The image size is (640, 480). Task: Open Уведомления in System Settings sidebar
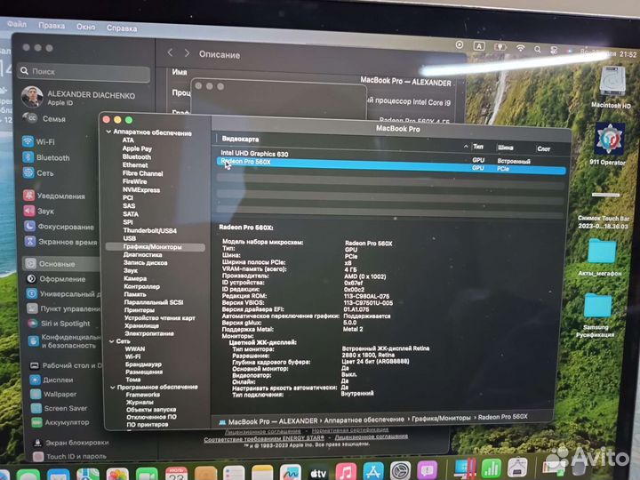(x=54, y=196)
